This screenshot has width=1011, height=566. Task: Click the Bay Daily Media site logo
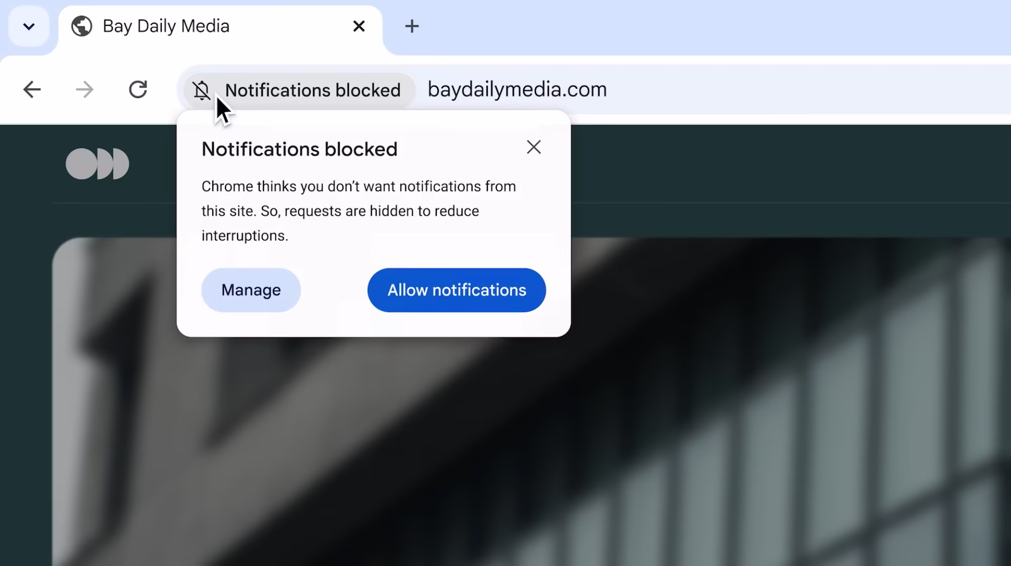coord(97,164)
